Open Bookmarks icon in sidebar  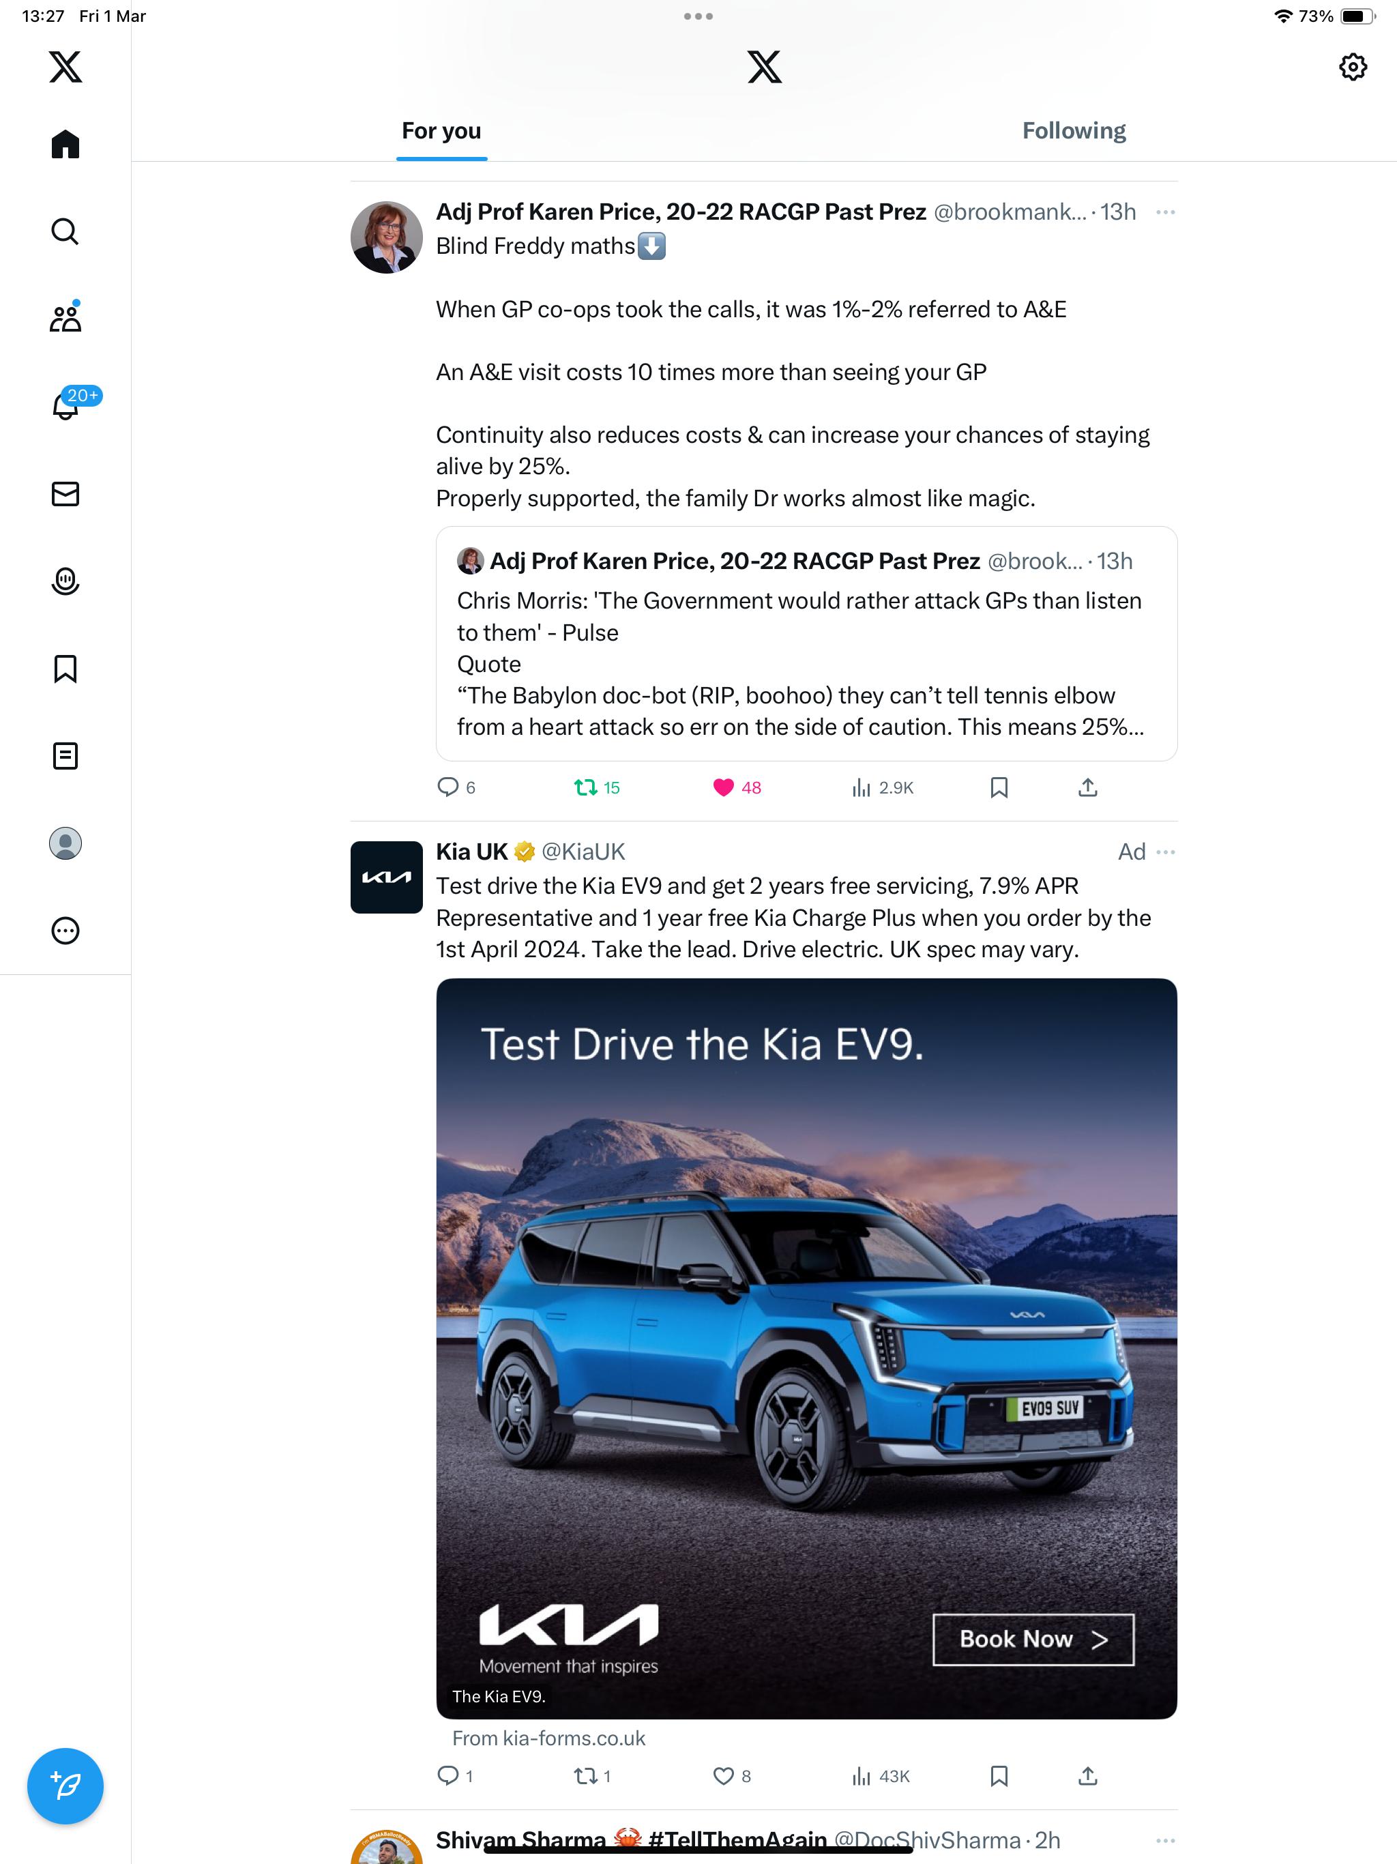(x=65, y=669)
